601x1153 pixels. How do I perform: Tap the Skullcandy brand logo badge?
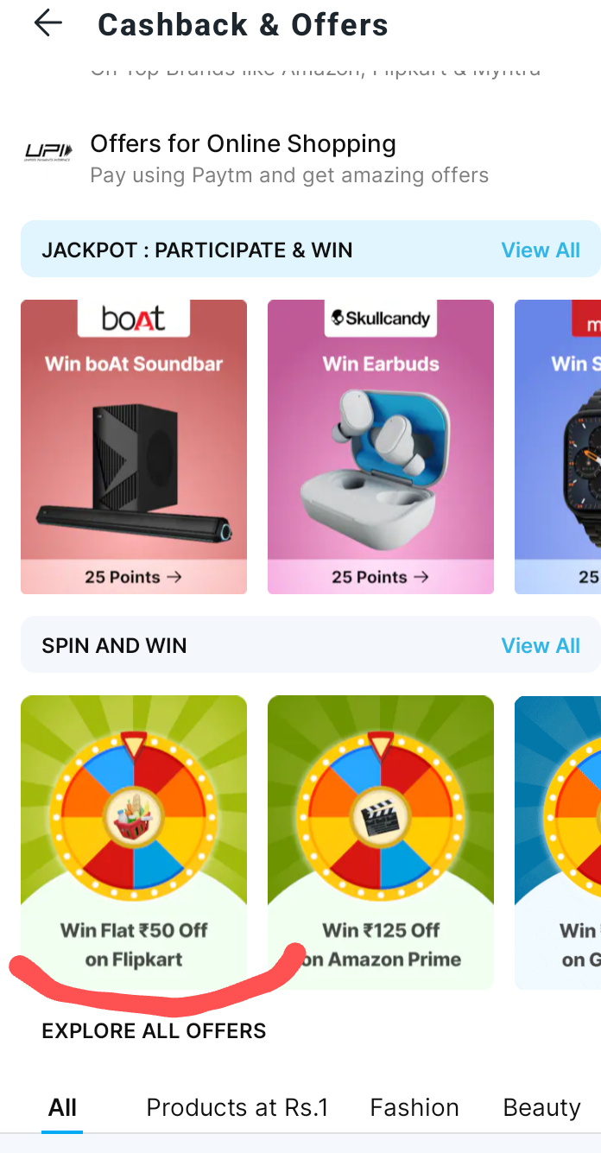tap(381, 319)
